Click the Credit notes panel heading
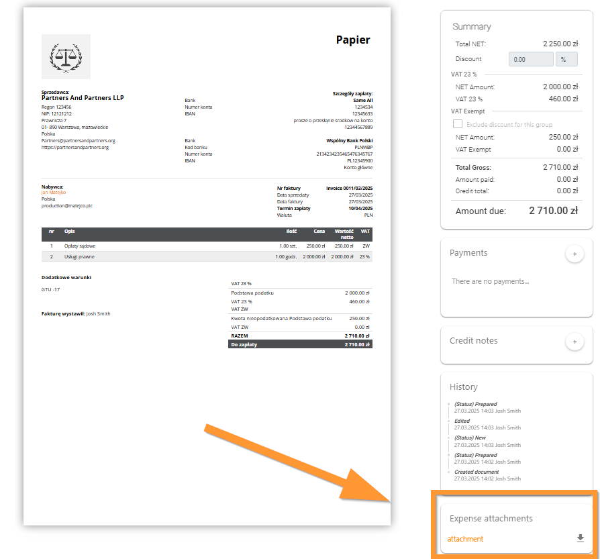Image resolution: width=600 pixels, height=559 pixels. coord(473,341)
